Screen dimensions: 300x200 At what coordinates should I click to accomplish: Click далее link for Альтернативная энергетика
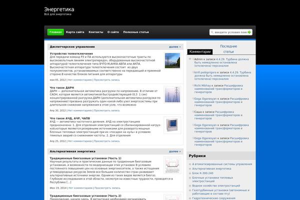coord(174,151)
